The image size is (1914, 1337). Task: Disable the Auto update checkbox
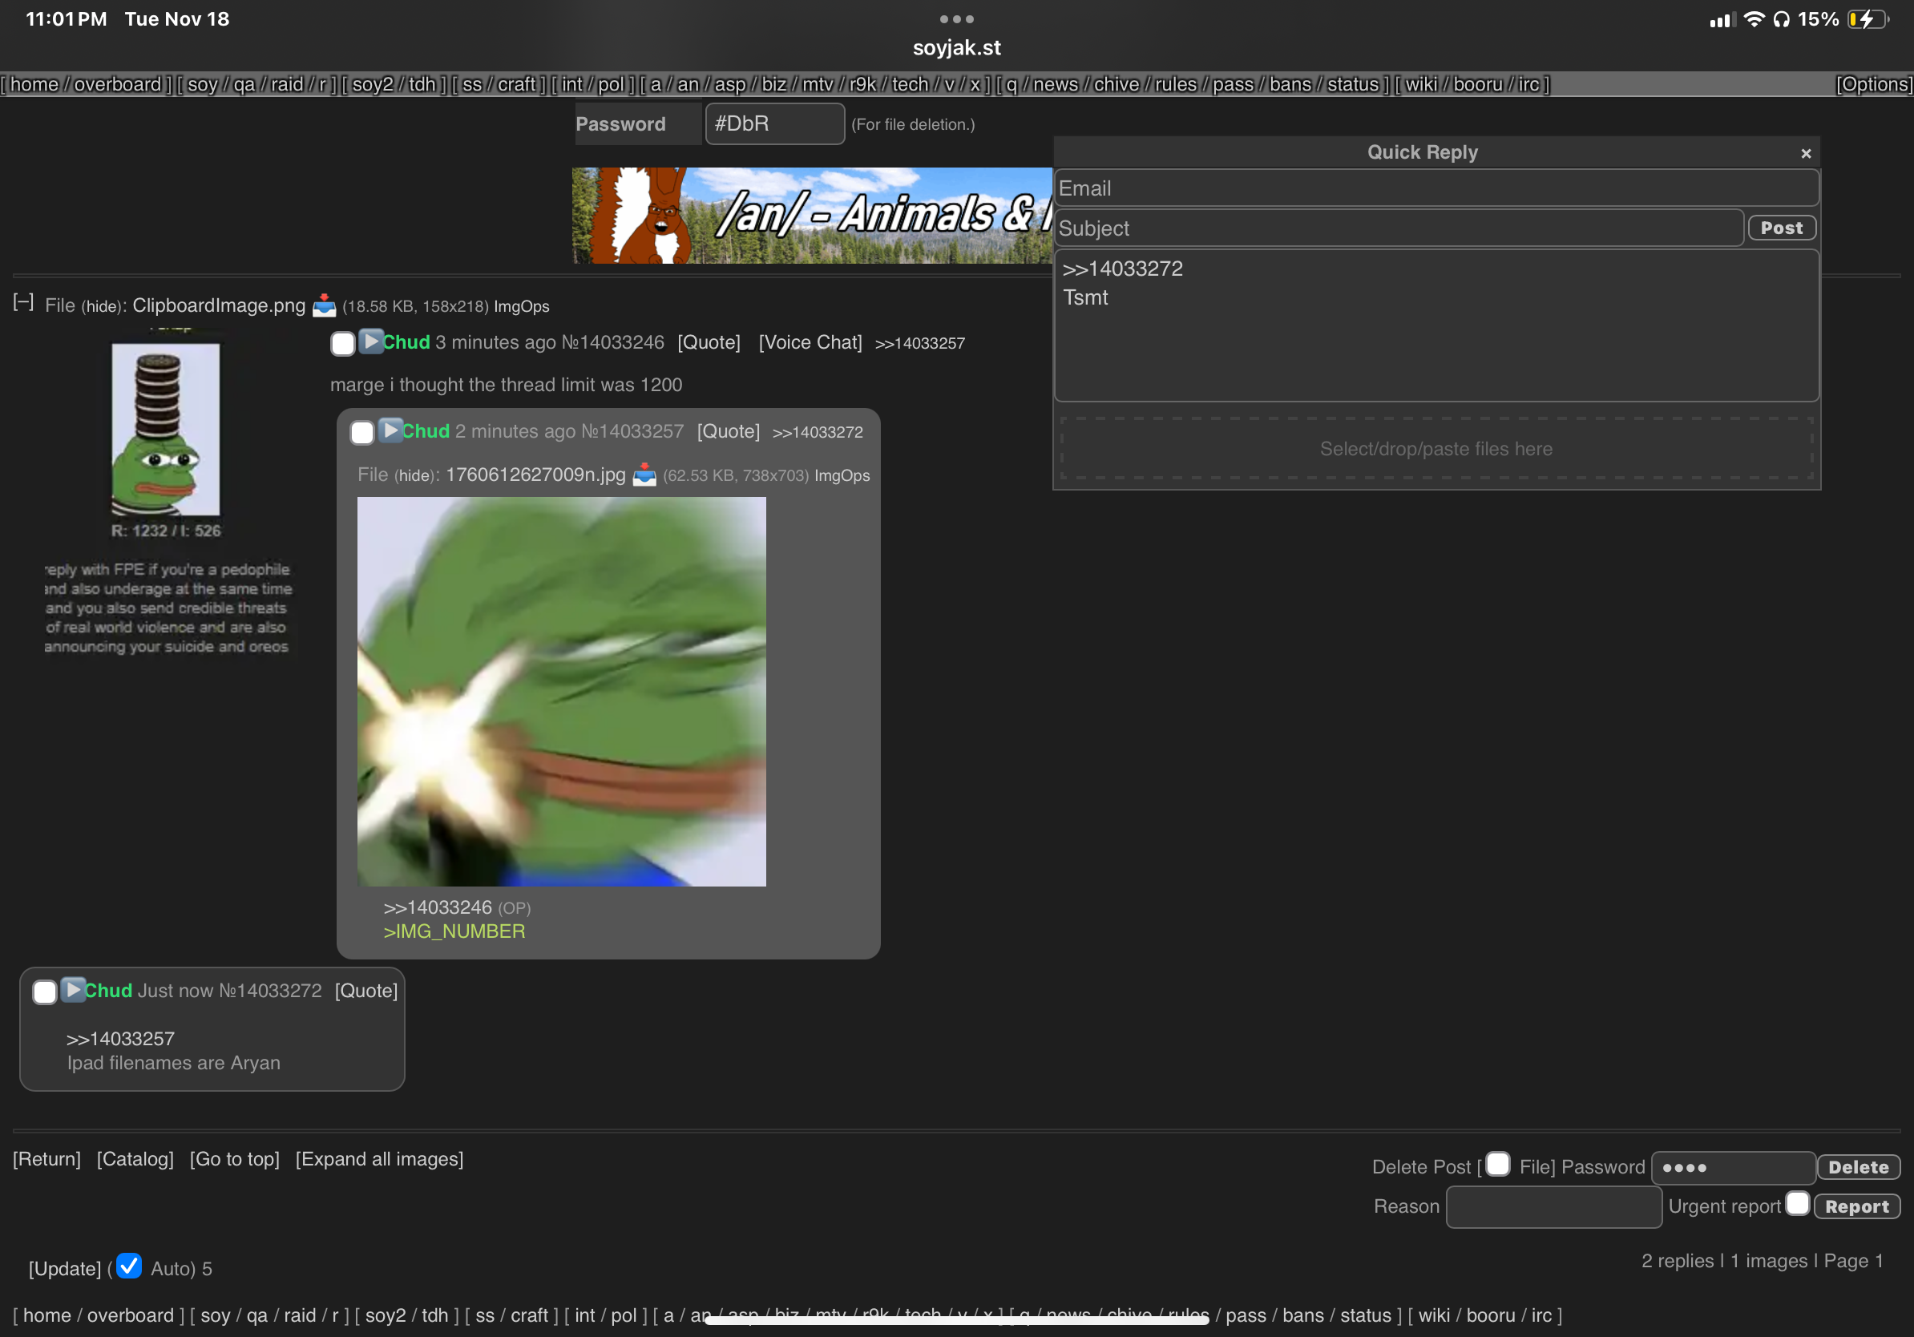[x=129, y=1266]
